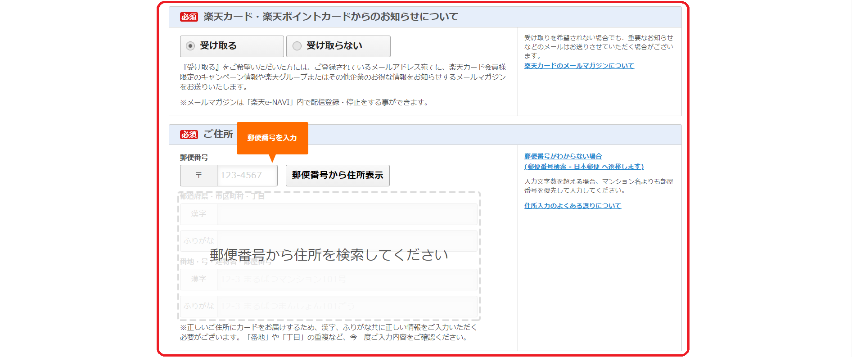This screenshot has width=852, height=357.
Task: Click the 必須 badge beside ご住所
Action: pyautogui.click(x=189, y=134)
